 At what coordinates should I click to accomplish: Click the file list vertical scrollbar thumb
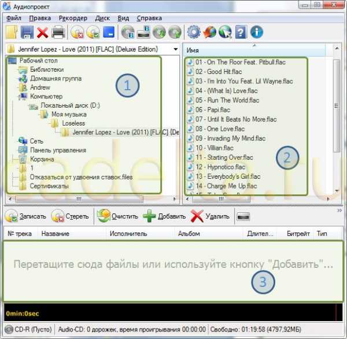pyautogui.click(x=337, y=106)
